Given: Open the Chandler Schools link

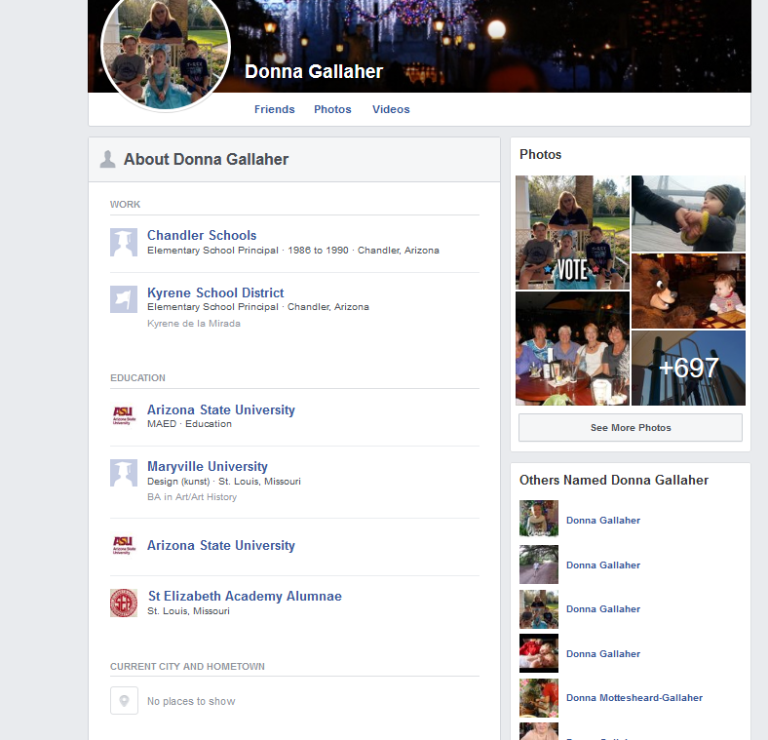Looking at the screenshot, I should pos(202,235).
